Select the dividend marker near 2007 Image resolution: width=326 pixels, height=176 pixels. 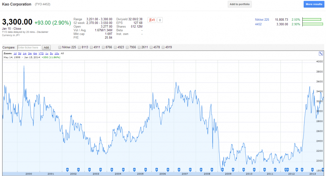(179, 170)
